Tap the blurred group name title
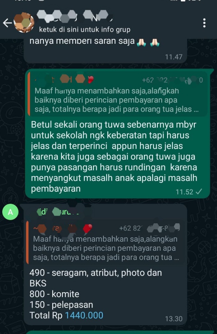Image resolution: width=217 pixels, height=334 pixels. pos(73,17)
